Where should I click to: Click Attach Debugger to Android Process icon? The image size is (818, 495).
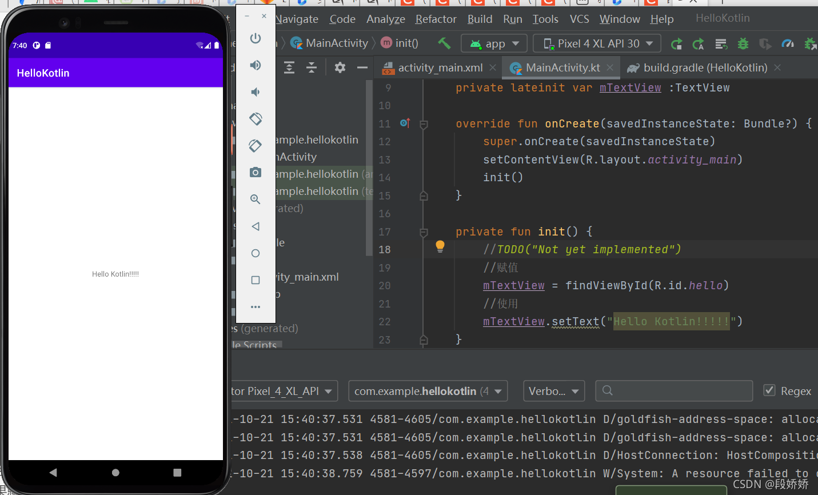811,43
